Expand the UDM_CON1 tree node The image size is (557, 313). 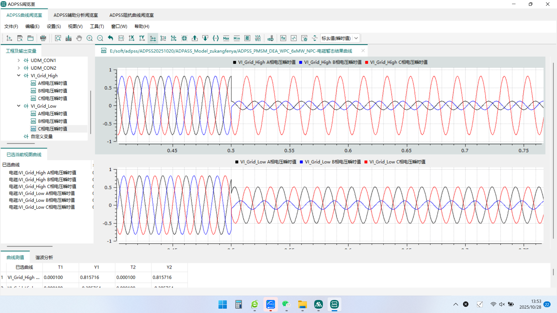tap(19, 60)
